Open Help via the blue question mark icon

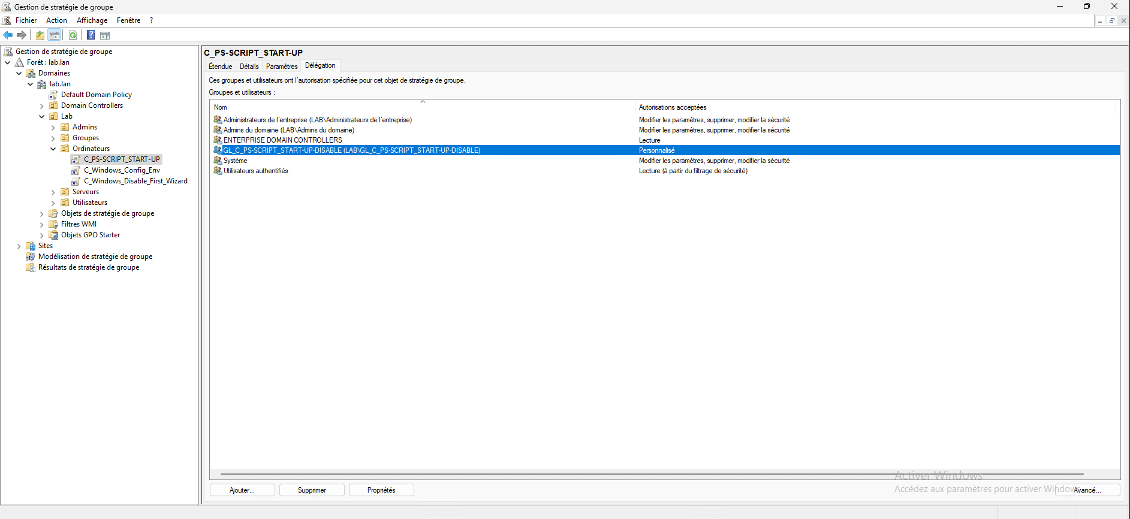tap(91, 35)
